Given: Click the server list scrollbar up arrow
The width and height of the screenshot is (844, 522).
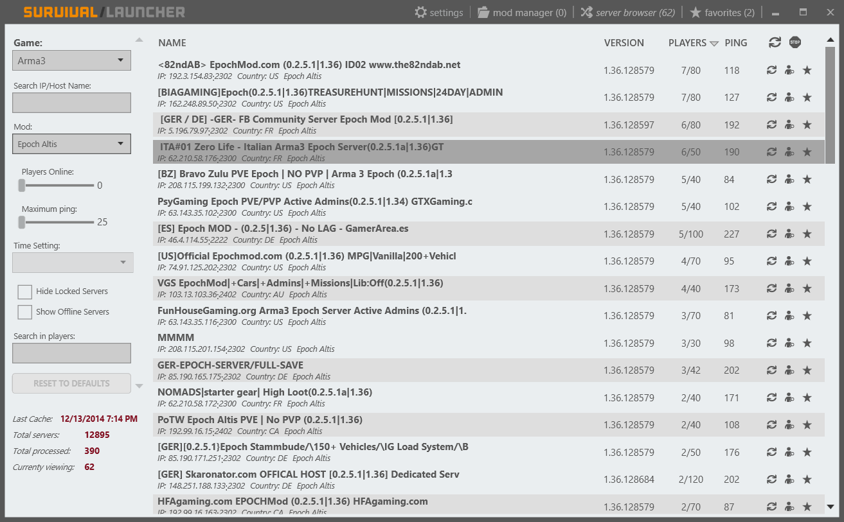Looking at the screenshot, I should [x=830, y=41].
